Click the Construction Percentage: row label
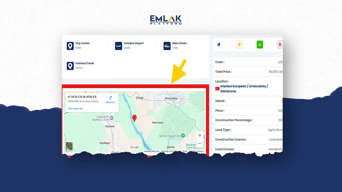342x192 pixels. 234,120
